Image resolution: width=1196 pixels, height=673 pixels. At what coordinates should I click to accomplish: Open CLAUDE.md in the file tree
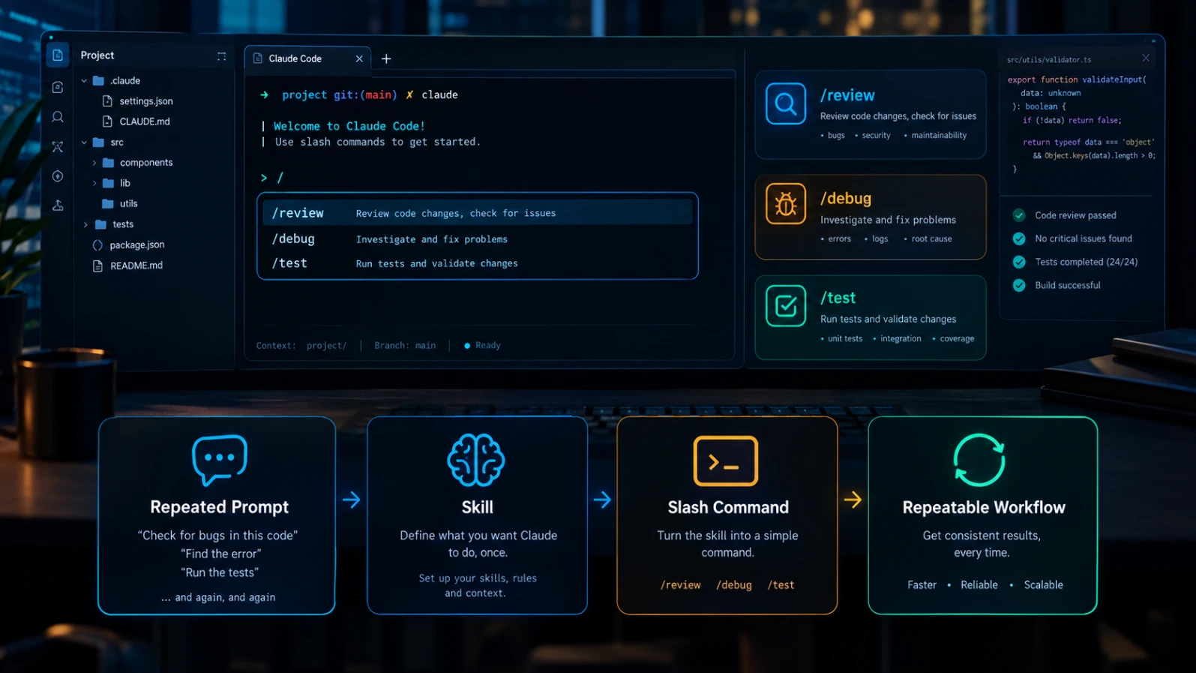(x=145, y=122)
